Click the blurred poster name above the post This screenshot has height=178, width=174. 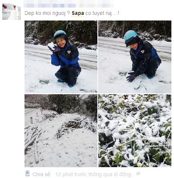tap(68, 5)
